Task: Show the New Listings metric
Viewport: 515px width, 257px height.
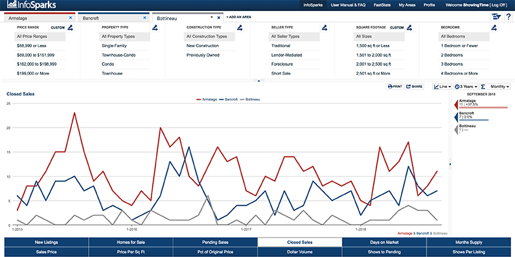Action: [47, 243]
